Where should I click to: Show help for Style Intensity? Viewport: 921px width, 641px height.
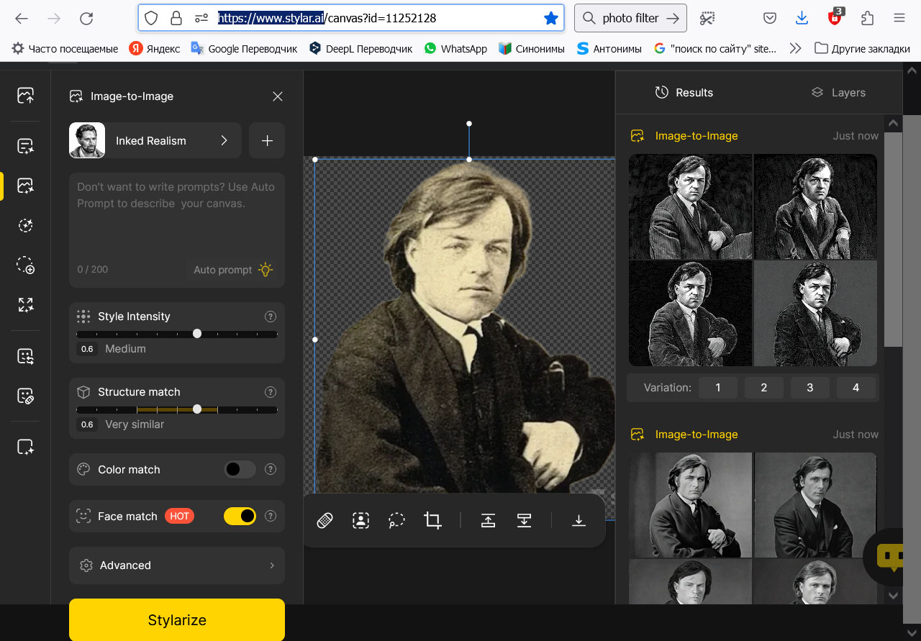[271, 317]
